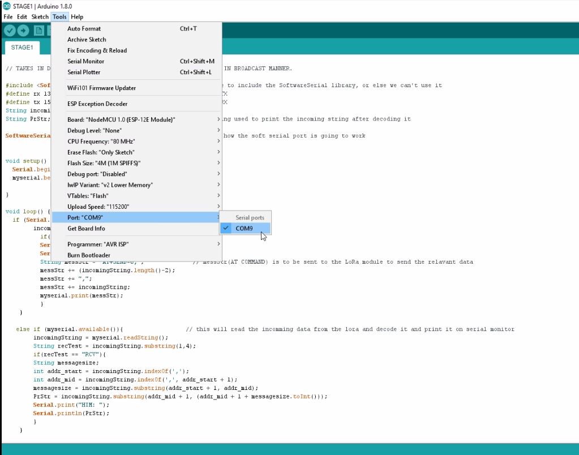The image size is (579, 455).
Task: Click the comment about AT COMMAND LoRa module
Action: click(333, 262)
